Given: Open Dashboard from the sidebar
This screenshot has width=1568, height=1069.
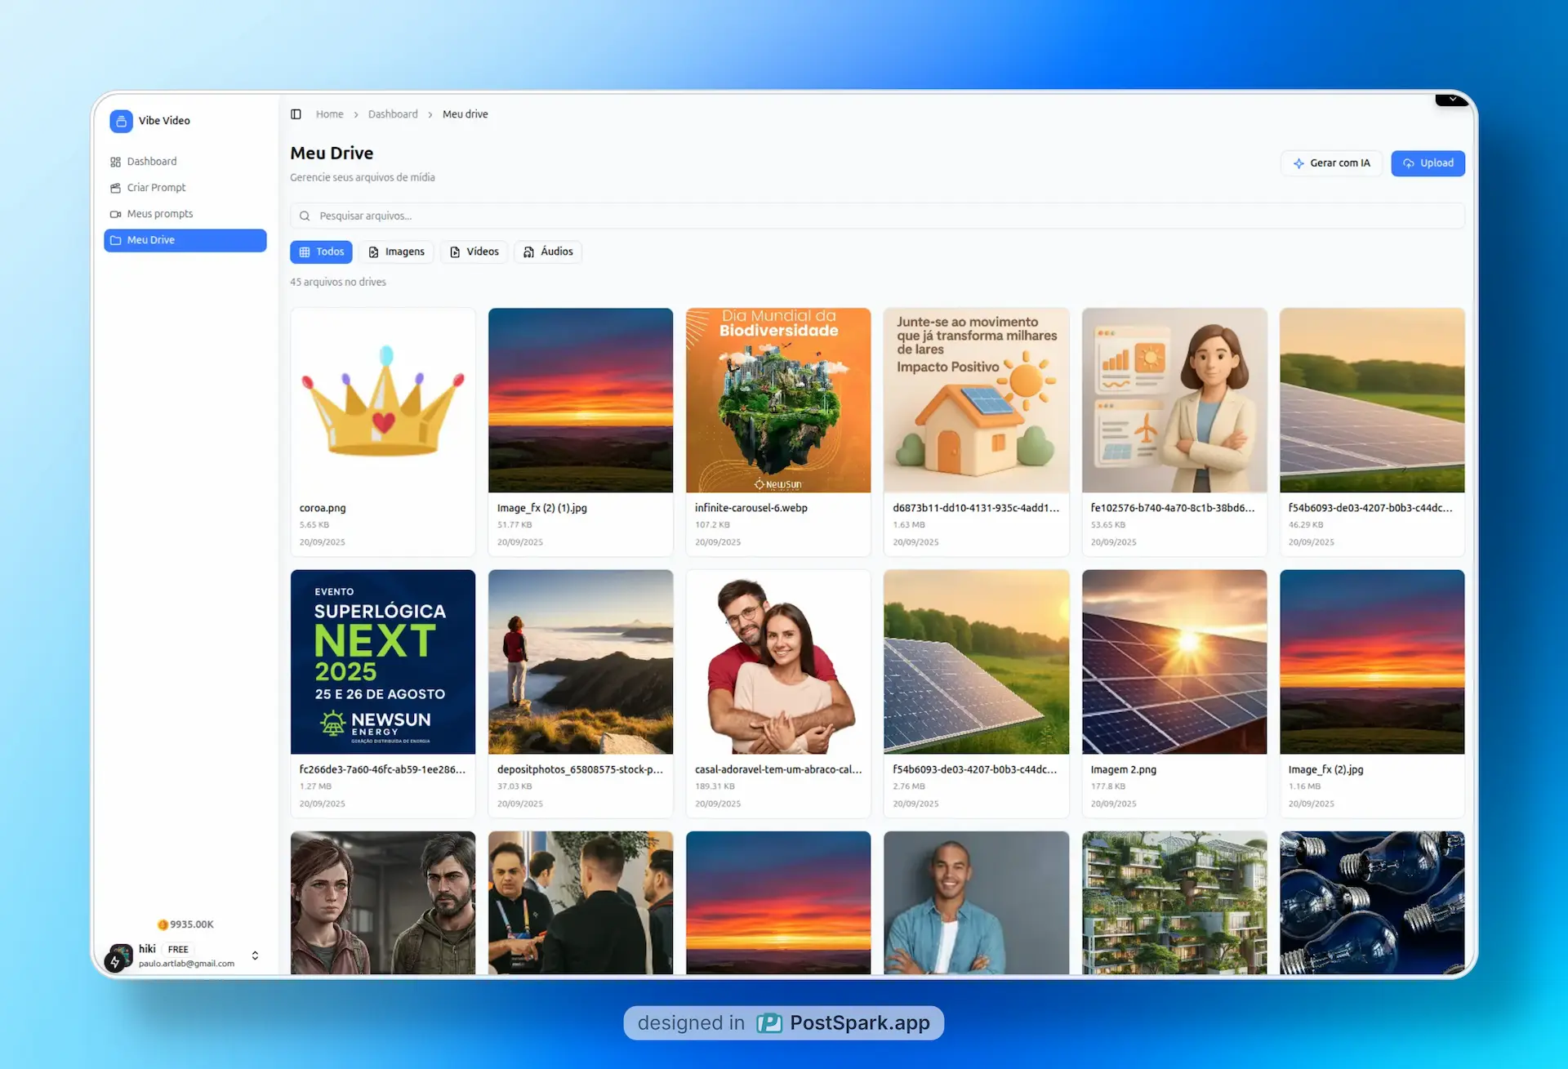Looking at the screenshot, I should [152, 162].
